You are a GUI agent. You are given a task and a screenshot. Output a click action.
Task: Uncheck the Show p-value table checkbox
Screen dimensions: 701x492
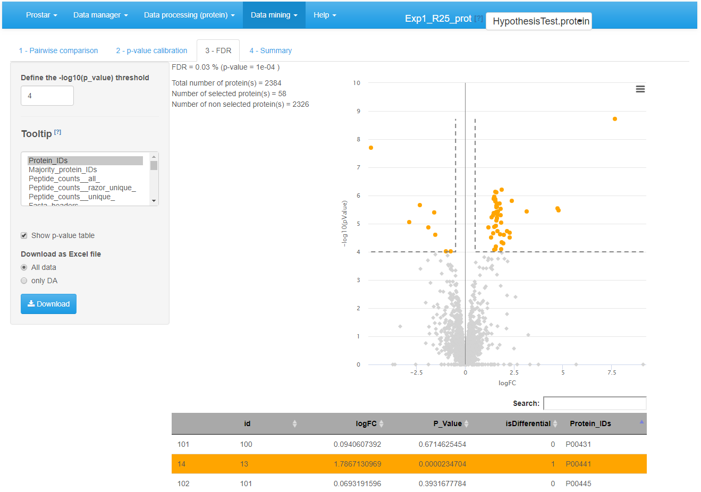(24, 235)
